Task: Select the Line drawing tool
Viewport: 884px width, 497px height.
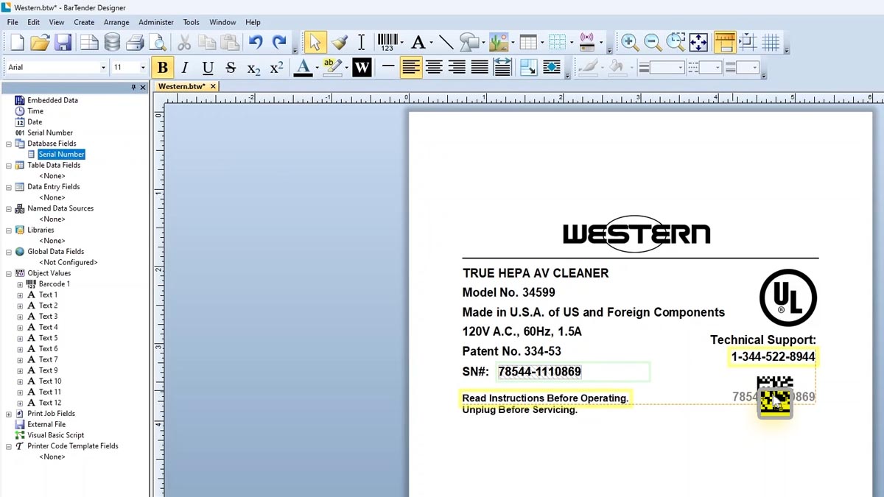Action: [x=446, y=42]
